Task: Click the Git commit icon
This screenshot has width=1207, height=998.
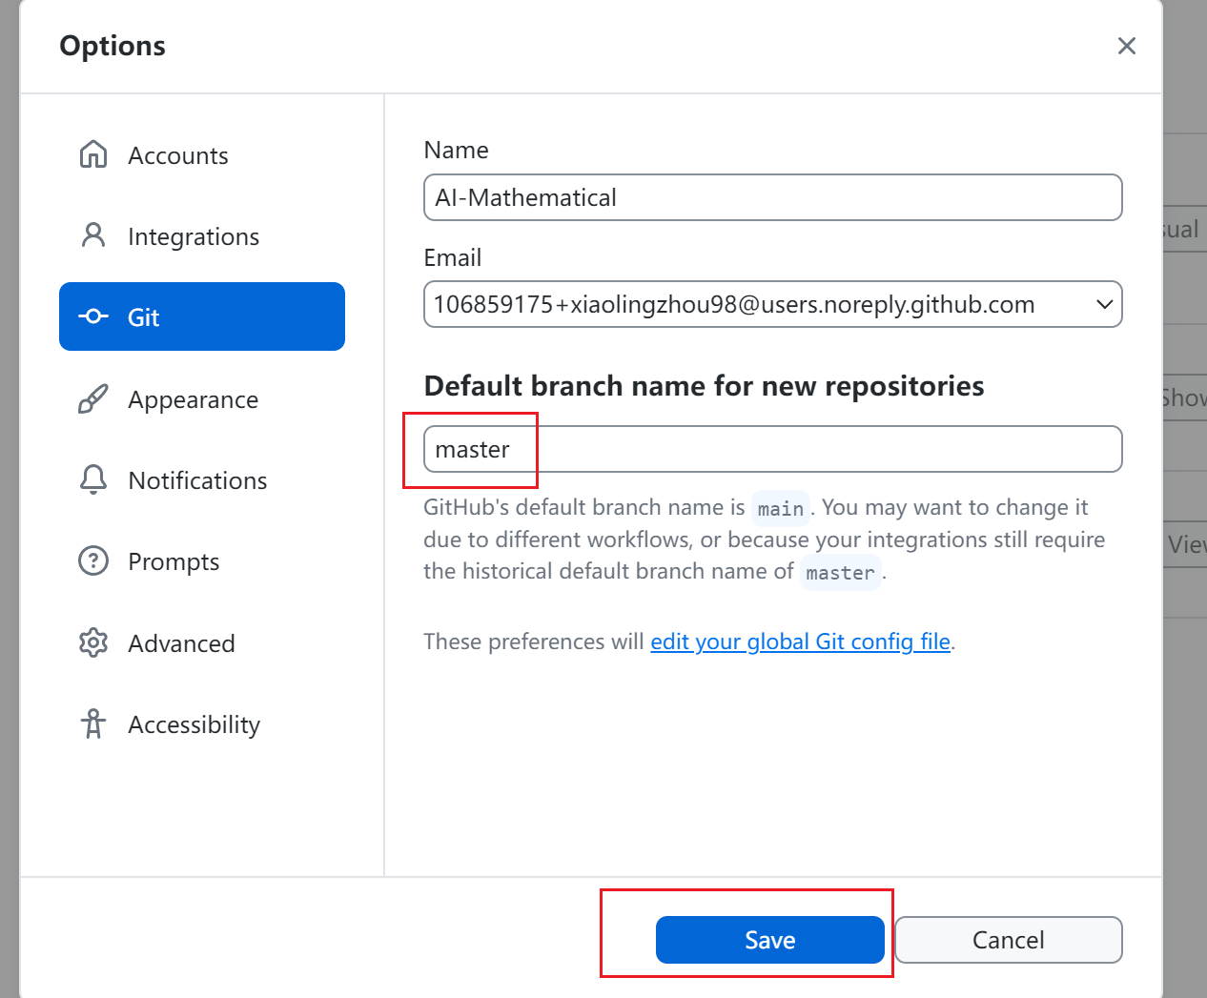Action: [x=93, y=316]
